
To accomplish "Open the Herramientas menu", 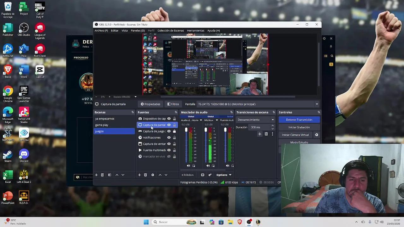I will (195, 31).
